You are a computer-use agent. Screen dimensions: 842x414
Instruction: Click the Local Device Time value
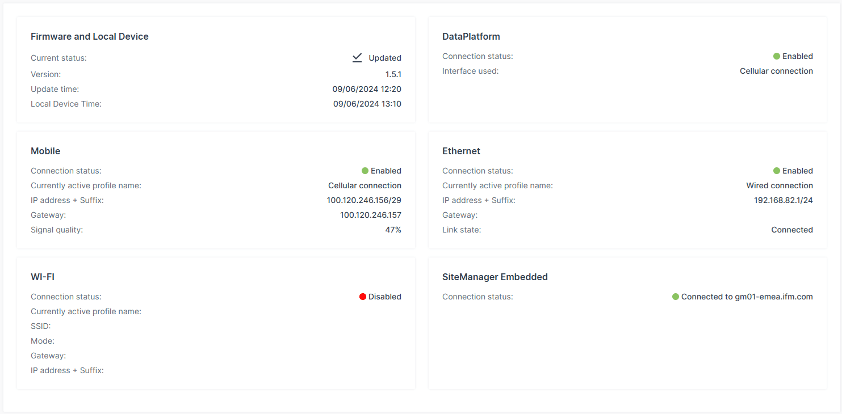click(x=367, y=104)
